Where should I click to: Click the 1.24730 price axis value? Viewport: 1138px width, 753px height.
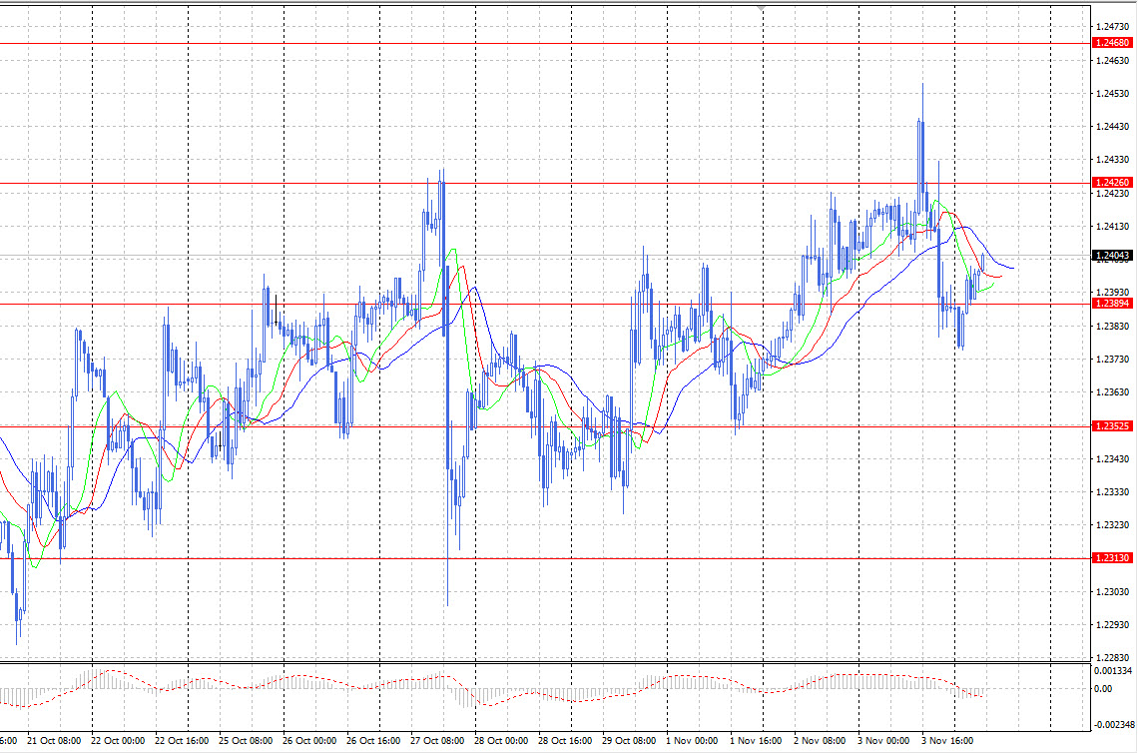pyautogui.click(x=1113, y=27)
